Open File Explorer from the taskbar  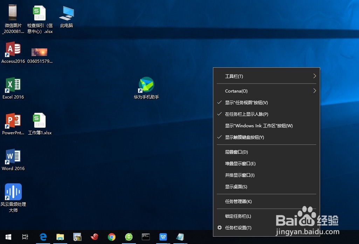point(60,237)
